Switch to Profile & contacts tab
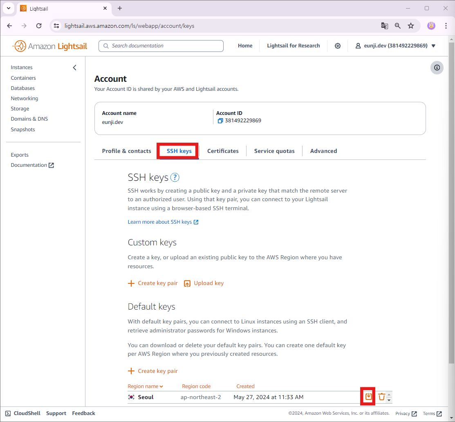Viewport: 455px width, 422px height. click(126, 151)
